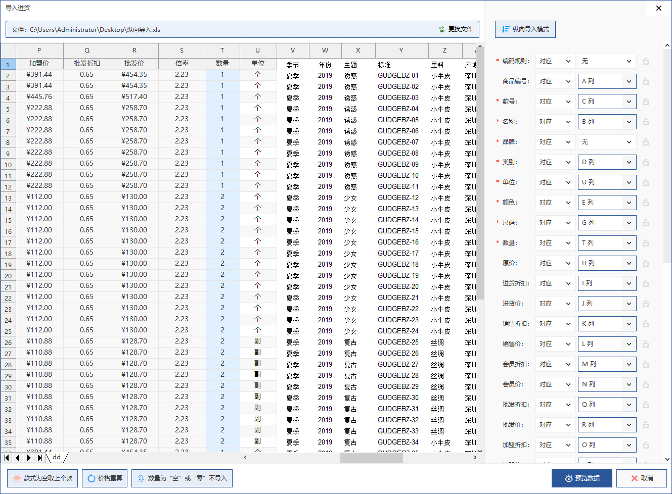Click the lock icon beside 商品编号 row
The height and width of the screenshot is (494, 672).
click(646, 81)
